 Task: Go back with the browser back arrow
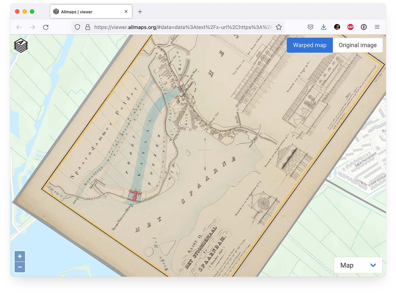(19, 27)
